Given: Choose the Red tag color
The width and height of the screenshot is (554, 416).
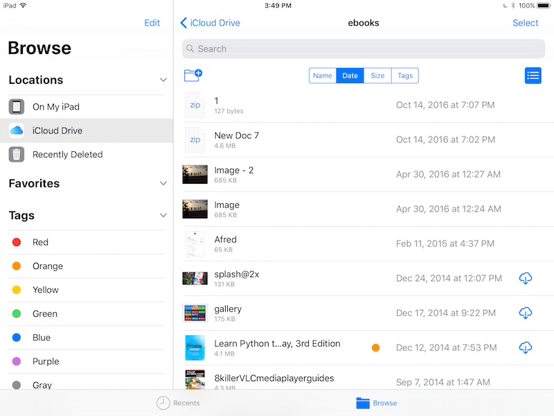Looking at the screenshot, I should (40, 242).
